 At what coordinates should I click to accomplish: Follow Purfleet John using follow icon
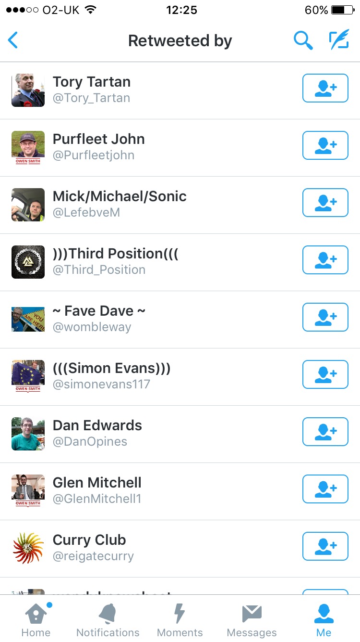[325, 145]
